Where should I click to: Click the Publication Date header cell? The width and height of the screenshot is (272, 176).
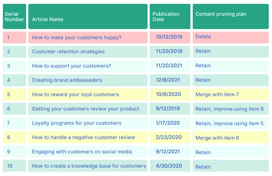(x=170, y=16)
